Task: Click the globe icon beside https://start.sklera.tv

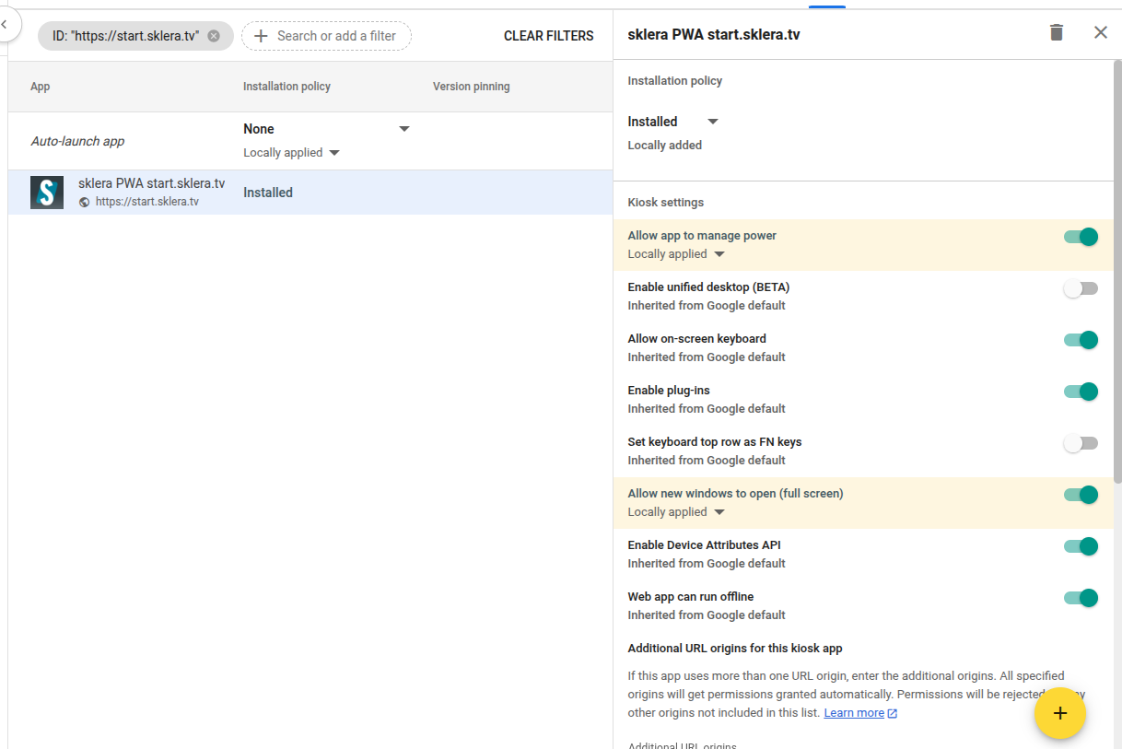Action: point(85,202)
